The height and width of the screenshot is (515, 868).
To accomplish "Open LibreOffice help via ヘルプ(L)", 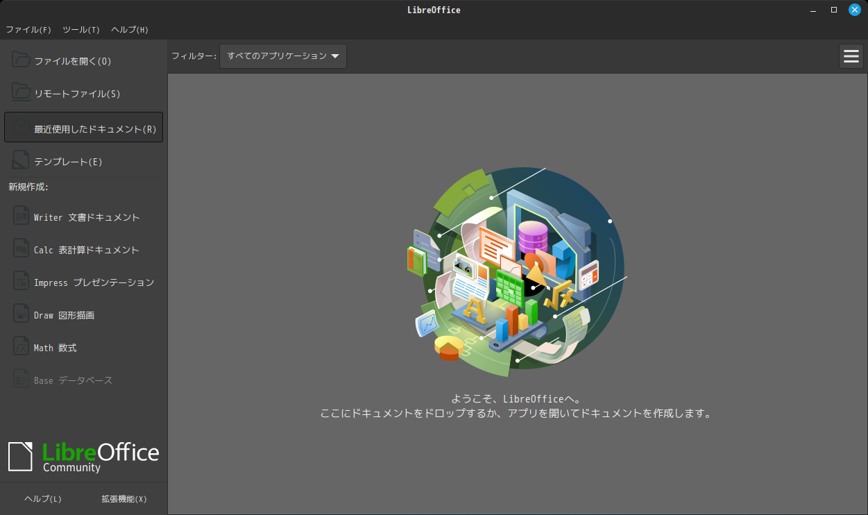I will click(x=42, y=498).
